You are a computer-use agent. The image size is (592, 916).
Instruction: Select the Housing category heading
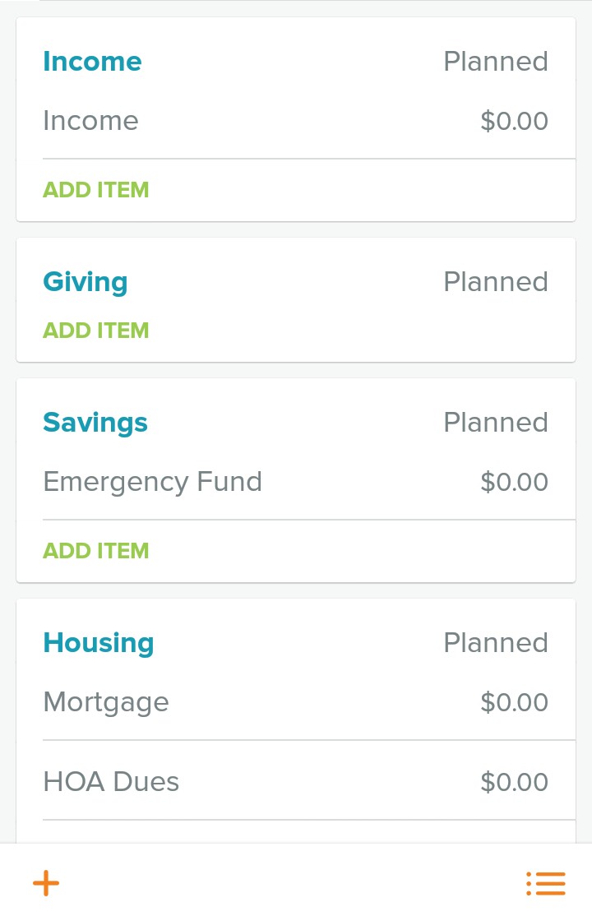pos(99,643)
